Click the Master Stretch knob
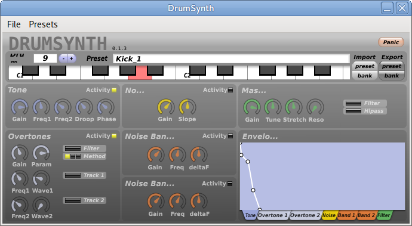The height and width of the screenshot is (226, 412). (x=294, y=107)
